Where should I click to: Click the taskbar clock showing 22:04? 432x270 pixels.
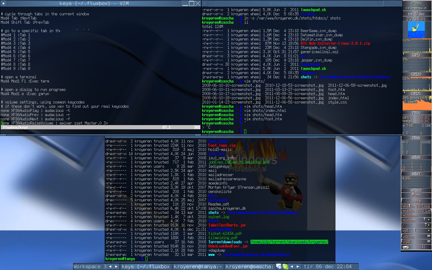point(328,266)
